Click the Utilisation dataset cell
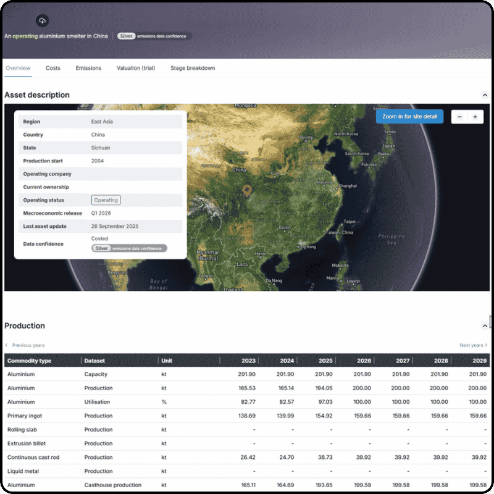This screenshot has width=494, height=494. point(97,402)
